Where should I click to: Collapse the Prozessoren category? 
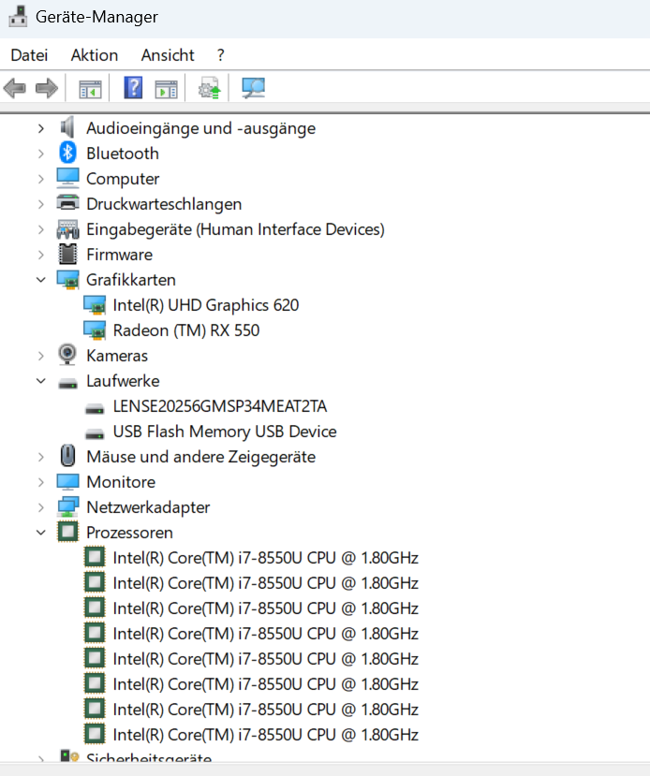41,533
